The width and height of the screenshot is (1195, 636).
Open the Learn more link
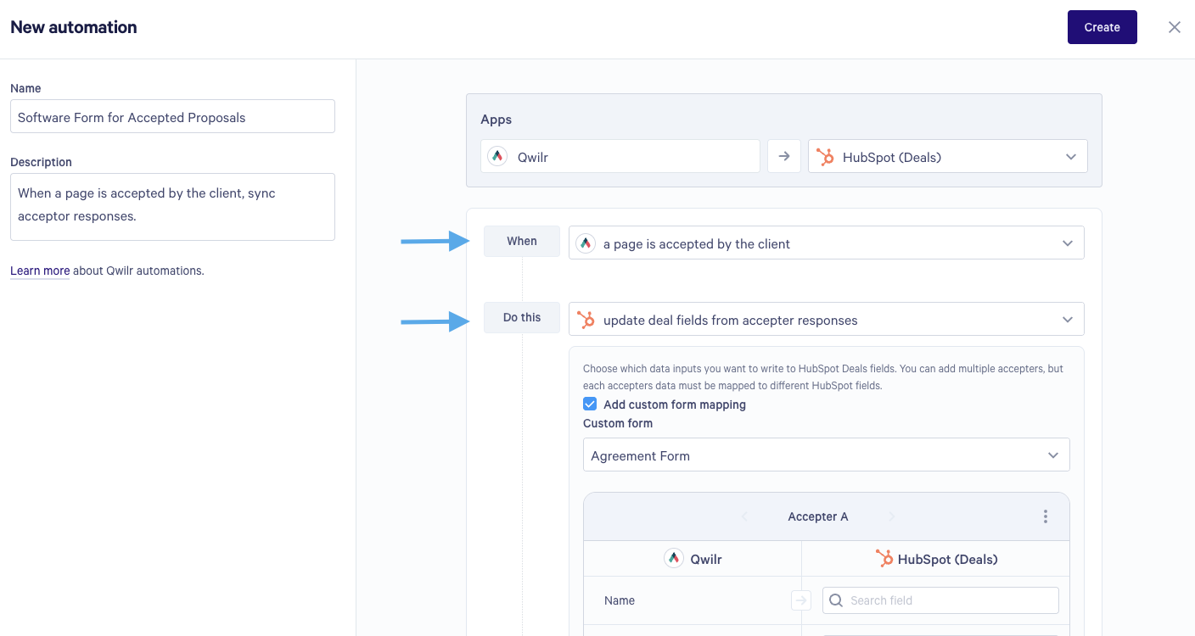click(x=40, y=271)
